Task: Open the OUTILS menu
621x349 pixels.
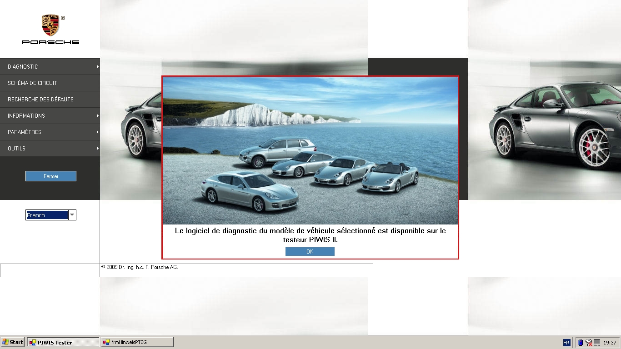Action: pos(50,148)
